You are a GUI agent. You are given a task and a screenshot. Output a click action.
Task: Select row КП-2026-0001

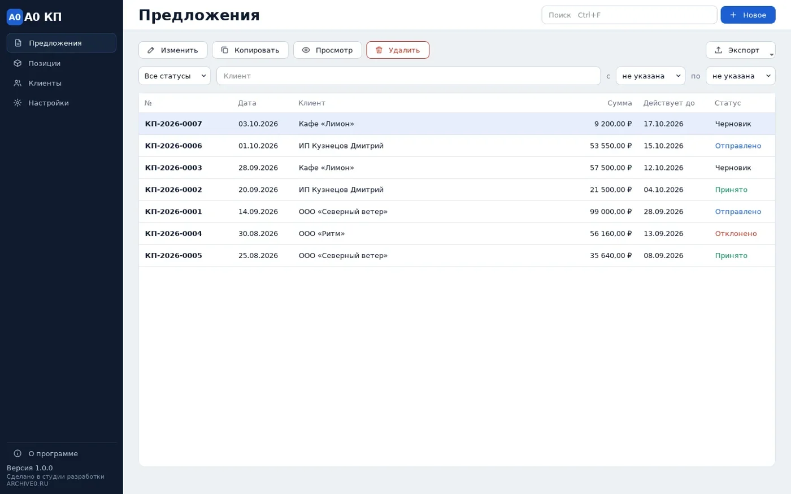pyautogui.click(x=457, y=212)
